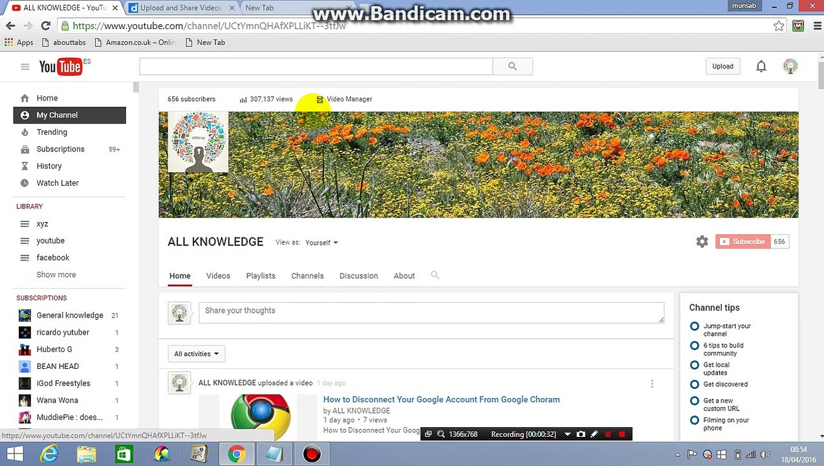
Task: Click the volume speaker tray icon
Action: coord(765,454)
